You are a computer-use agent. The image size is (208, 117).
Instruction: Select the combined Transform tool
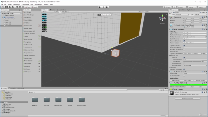[x=20, y=7]
